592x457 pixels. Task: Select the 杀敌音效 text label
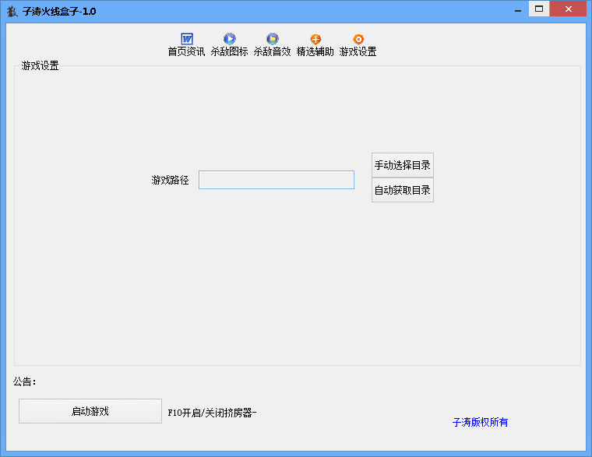(x=273, y=52)
